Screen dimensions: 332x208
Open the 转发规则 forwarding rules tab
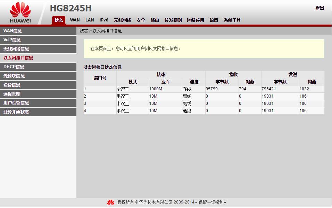coord(173,20)
